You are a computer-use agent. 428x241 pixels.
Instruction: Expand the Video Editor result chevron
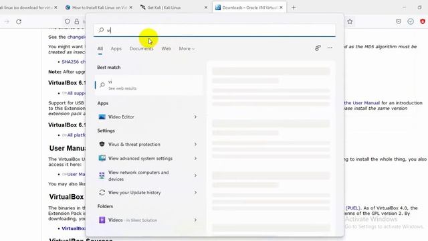(195, 117)
